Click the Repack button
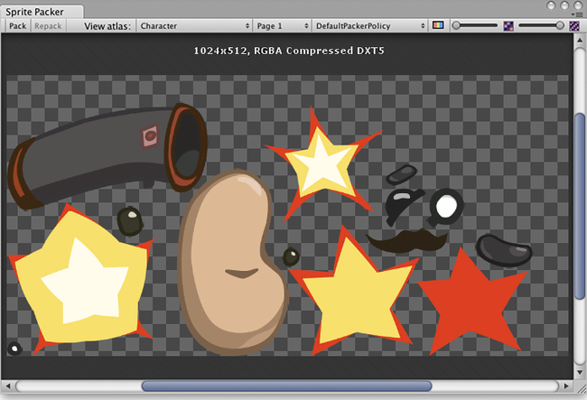This screenshot has width=587, height=400. point(47,26)
